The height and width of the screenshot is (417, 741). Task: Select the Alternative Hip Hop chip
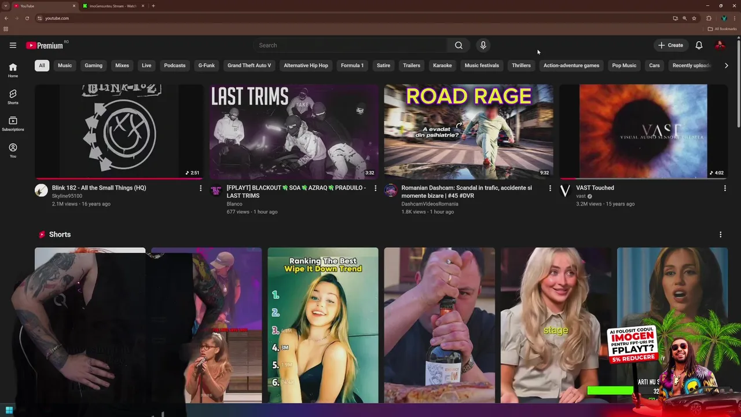[x=306, y=65]
